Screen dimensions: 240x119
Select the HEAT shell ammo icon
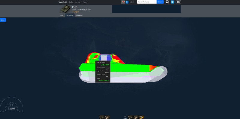tap(142, 117)
